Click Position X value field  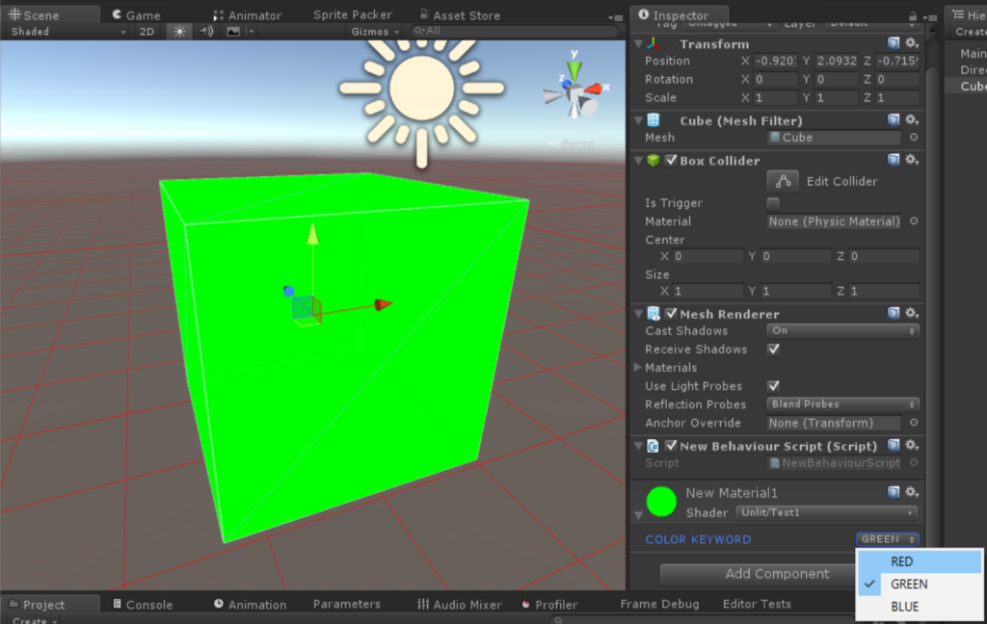(775, 61)
